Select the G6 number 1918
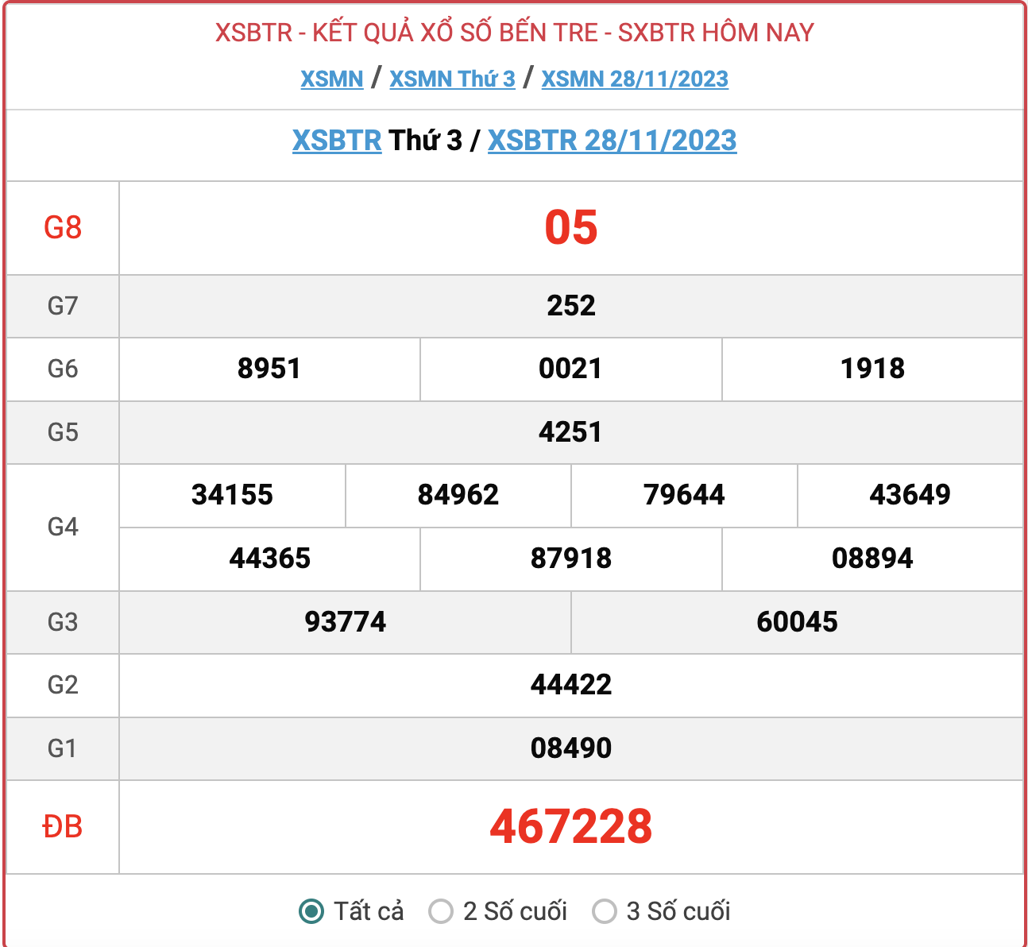The image size is (1028, 947). (872, 369)
